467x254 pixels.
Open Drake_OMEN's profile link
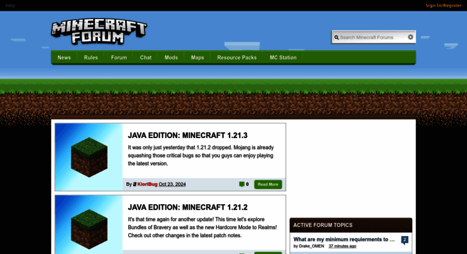pyautogui.click(x=311, y=246)
